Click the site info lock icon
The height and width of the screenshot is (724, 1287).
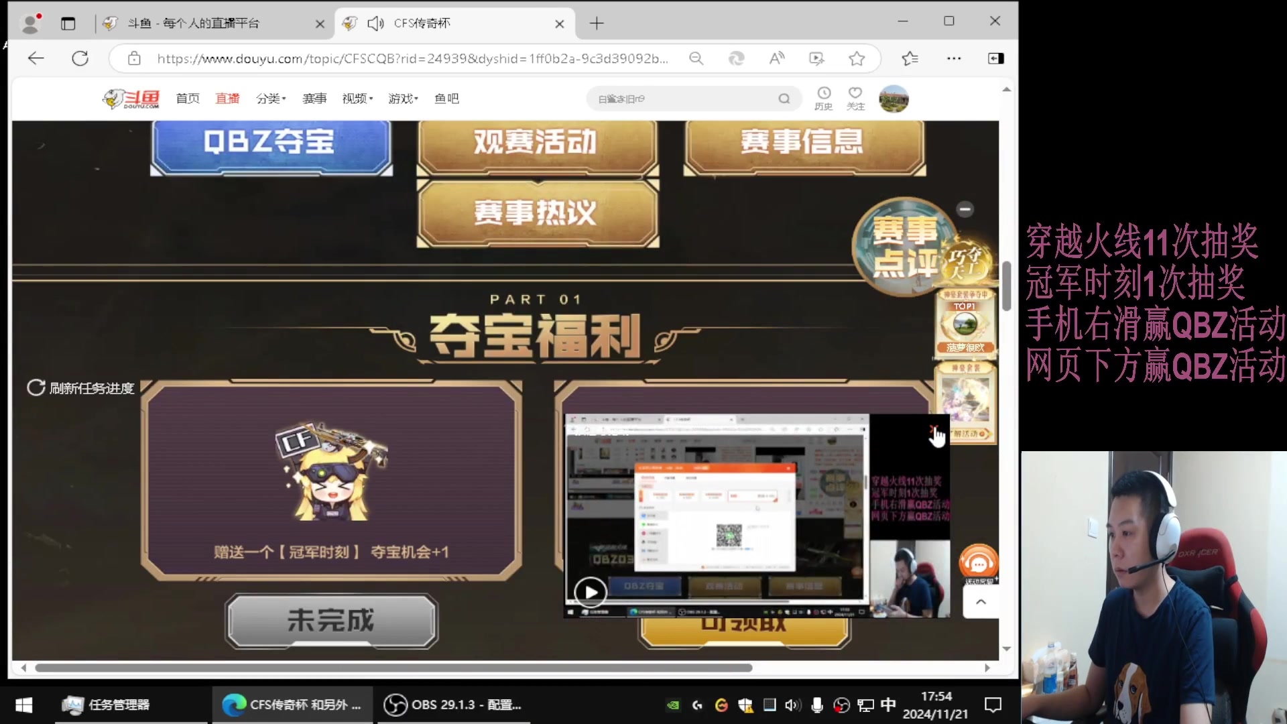click(134, 58)
